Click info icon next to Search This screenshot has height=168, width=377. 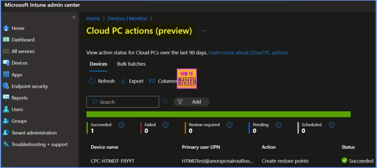coord(165,101)
